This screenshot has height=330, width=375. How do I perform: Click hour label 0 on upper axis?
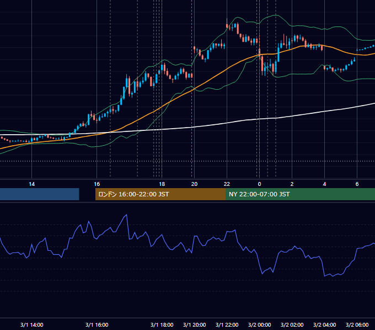[260, 184]
